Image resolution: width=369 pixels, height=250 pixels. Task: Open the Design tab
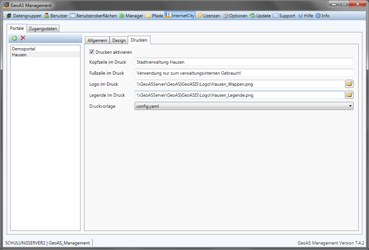[119, 40]
